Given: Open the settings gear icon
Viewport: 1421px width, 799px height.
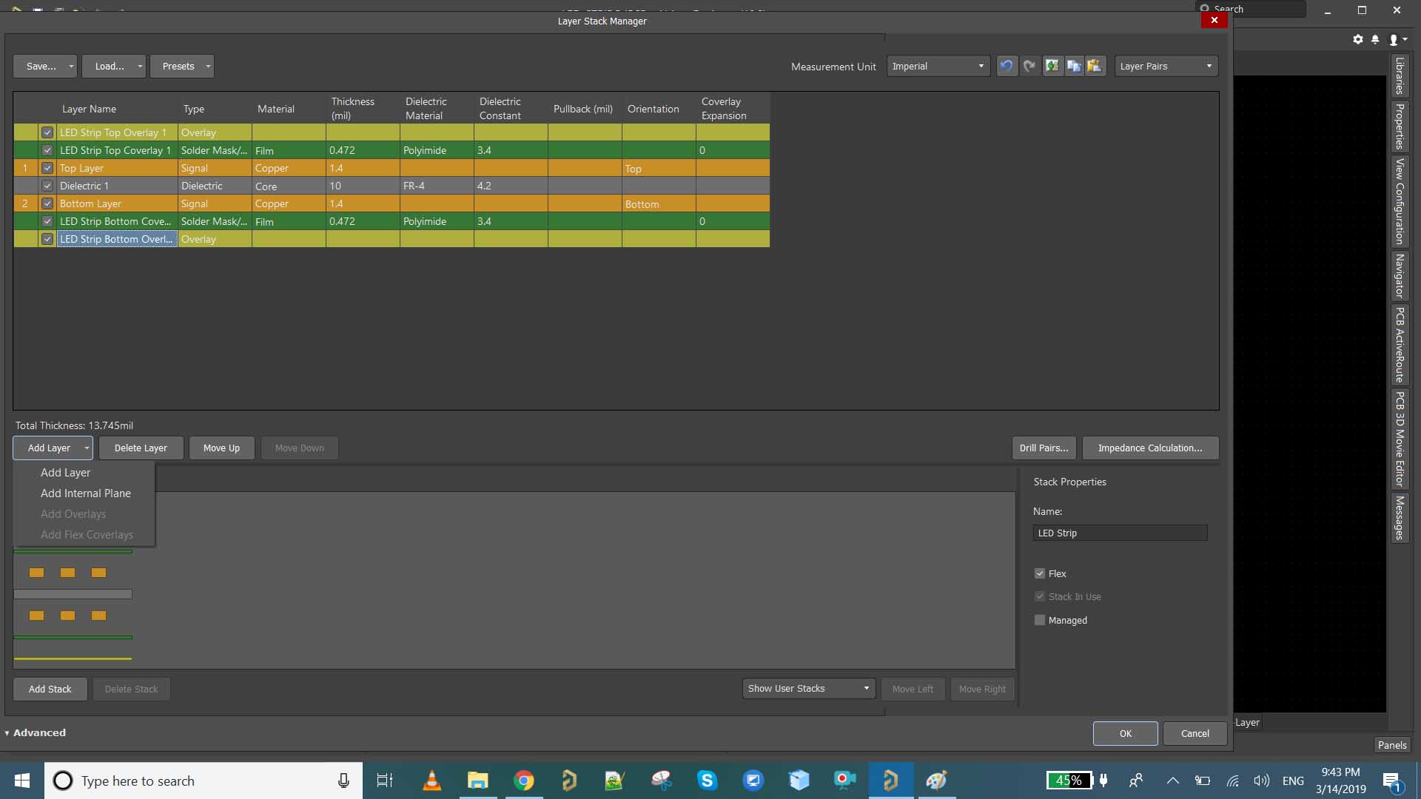Looking at the screenshot, I should coord(1357,39).
